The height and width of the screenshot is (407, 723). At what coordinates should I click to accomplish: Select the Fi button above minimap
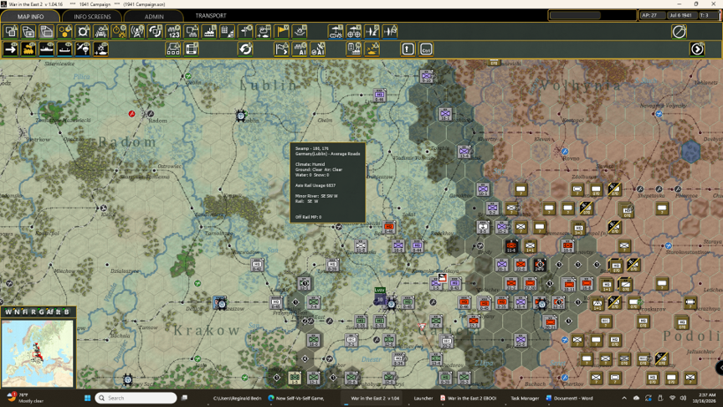coord(25,312)
